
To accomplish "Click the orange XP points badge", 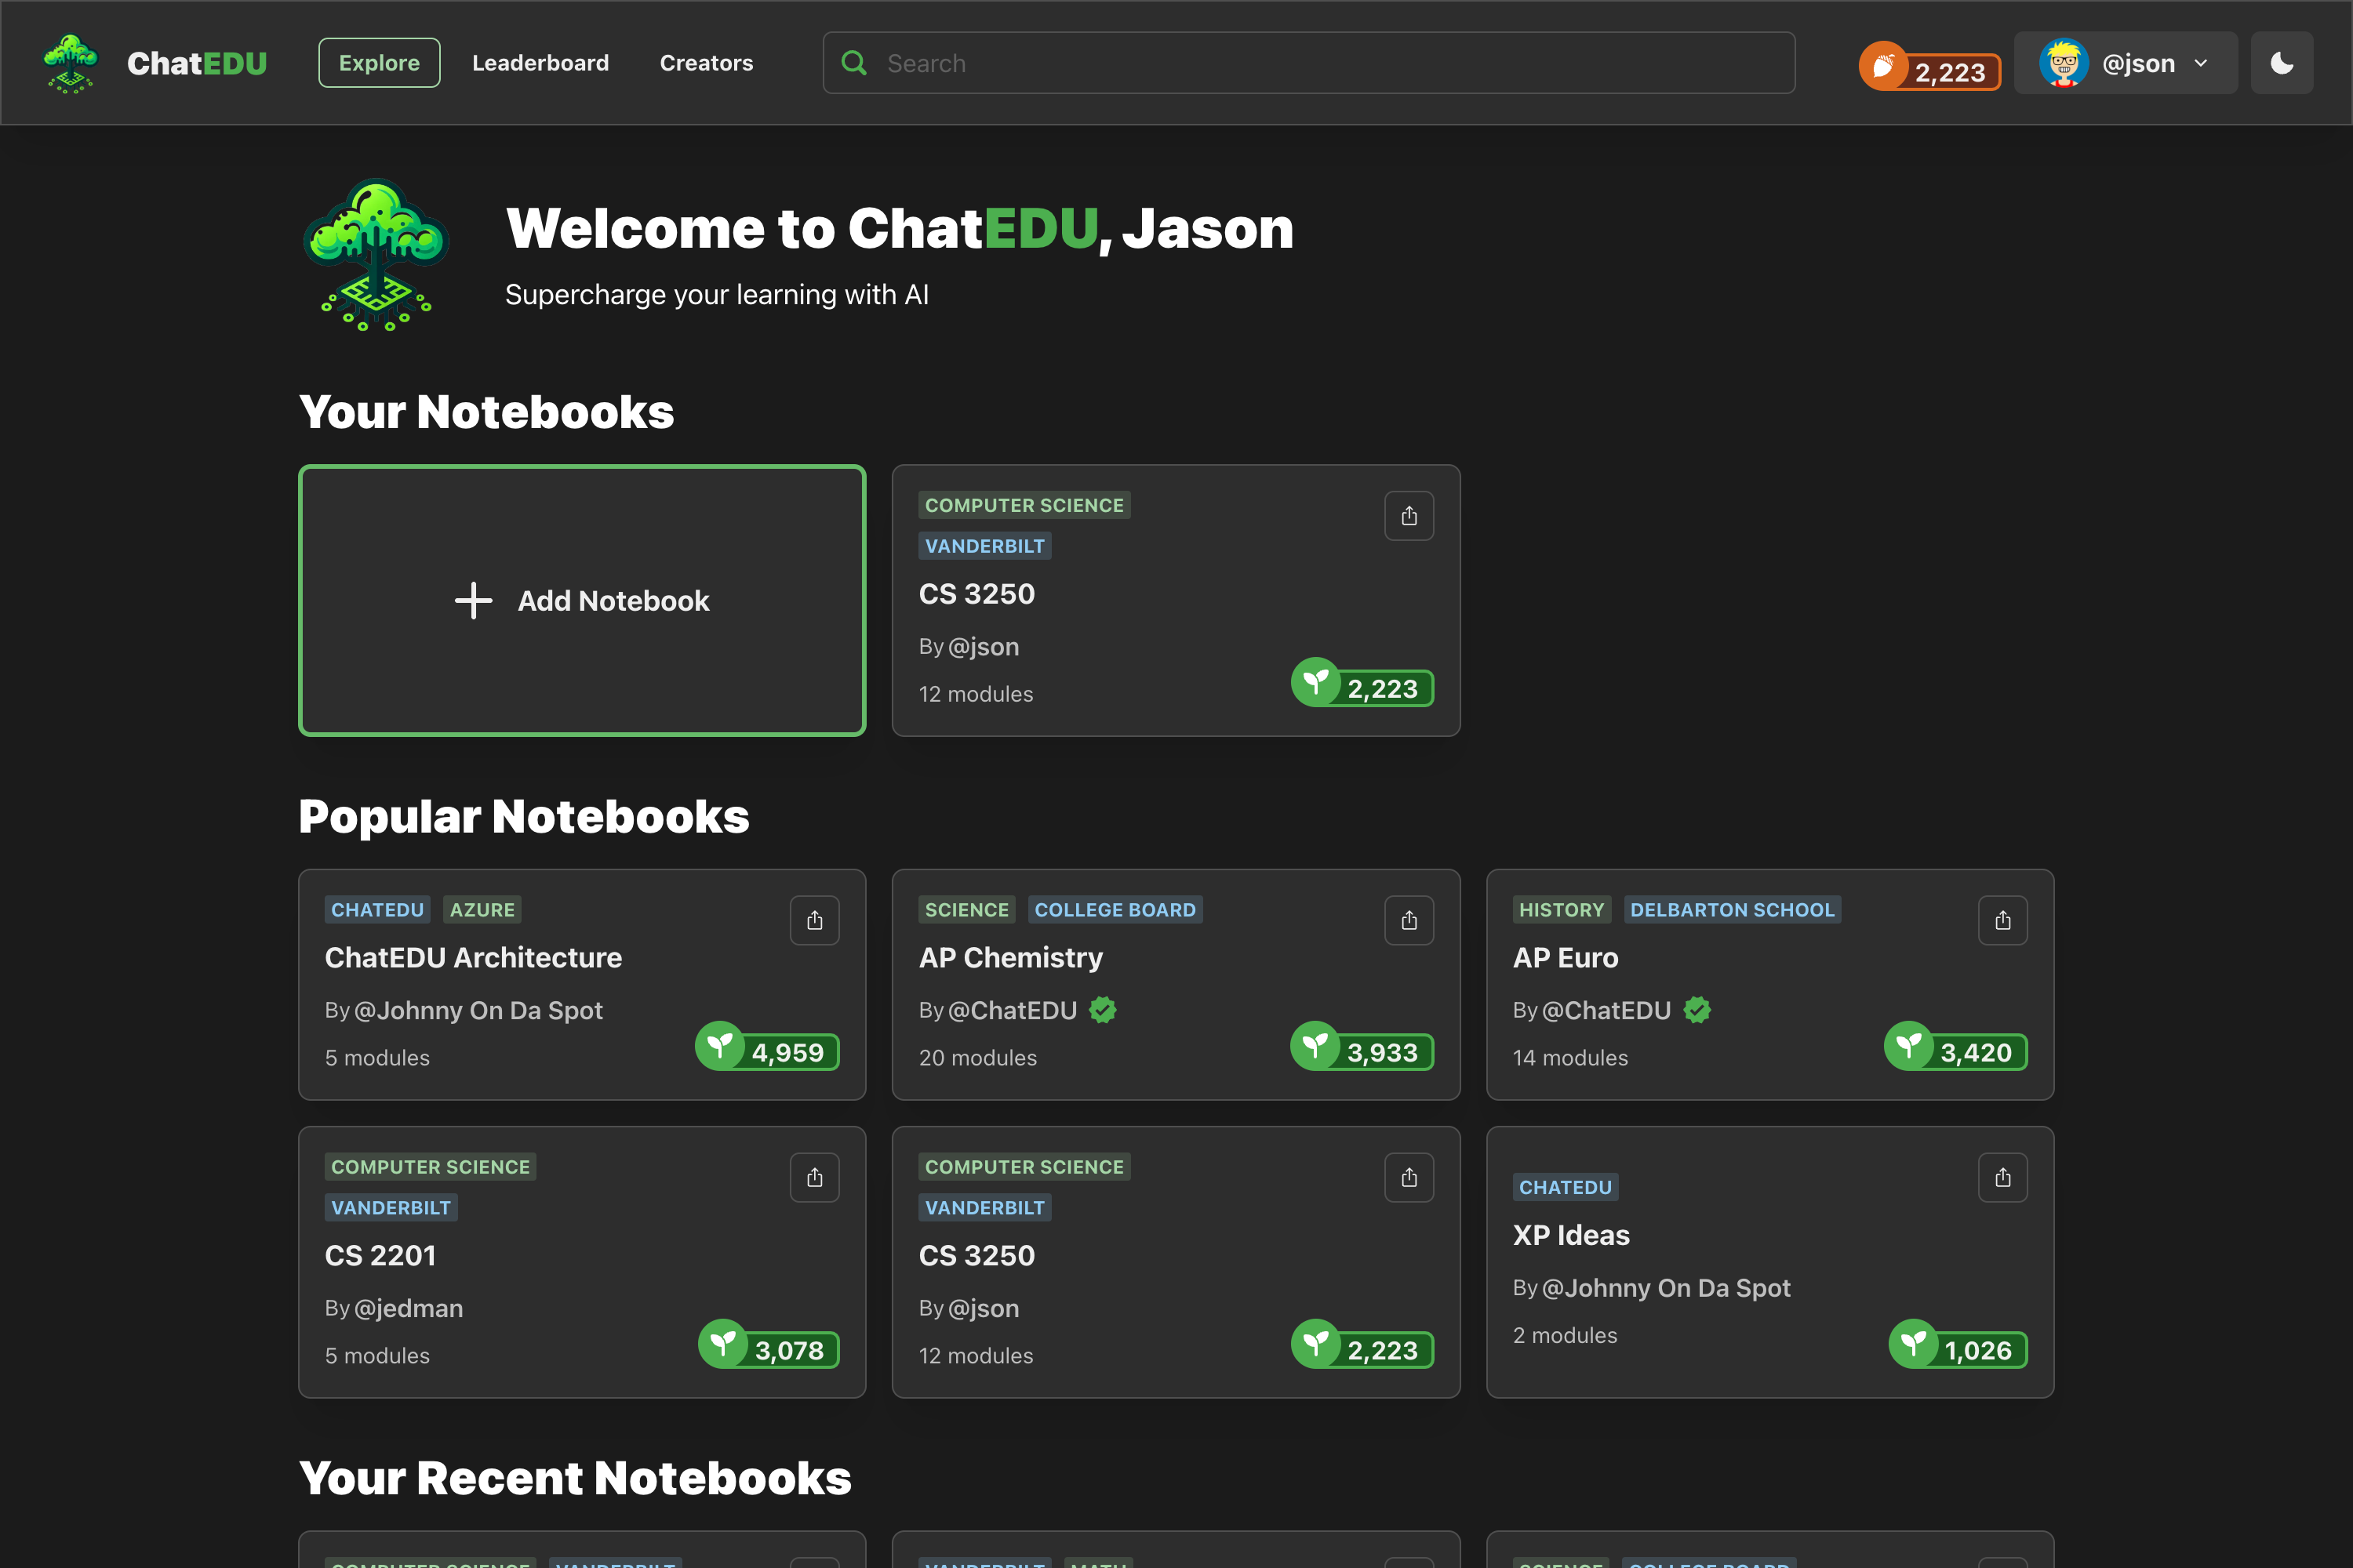I will point(1929,68).
